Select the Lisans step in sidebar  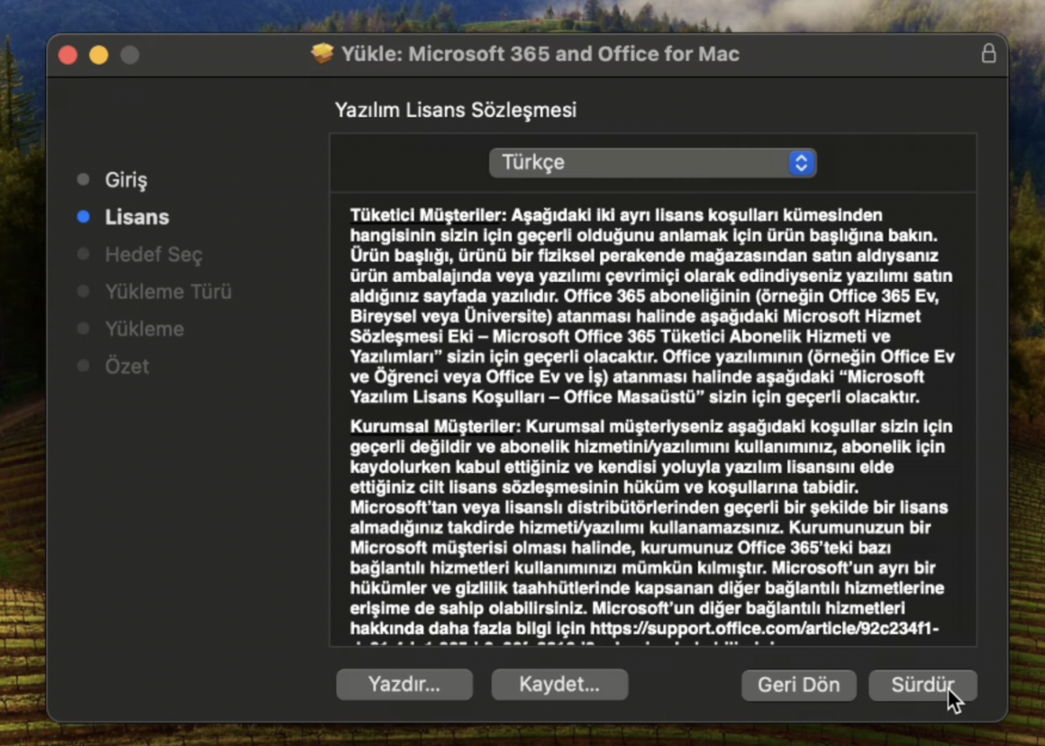click(x=137, y=217)
